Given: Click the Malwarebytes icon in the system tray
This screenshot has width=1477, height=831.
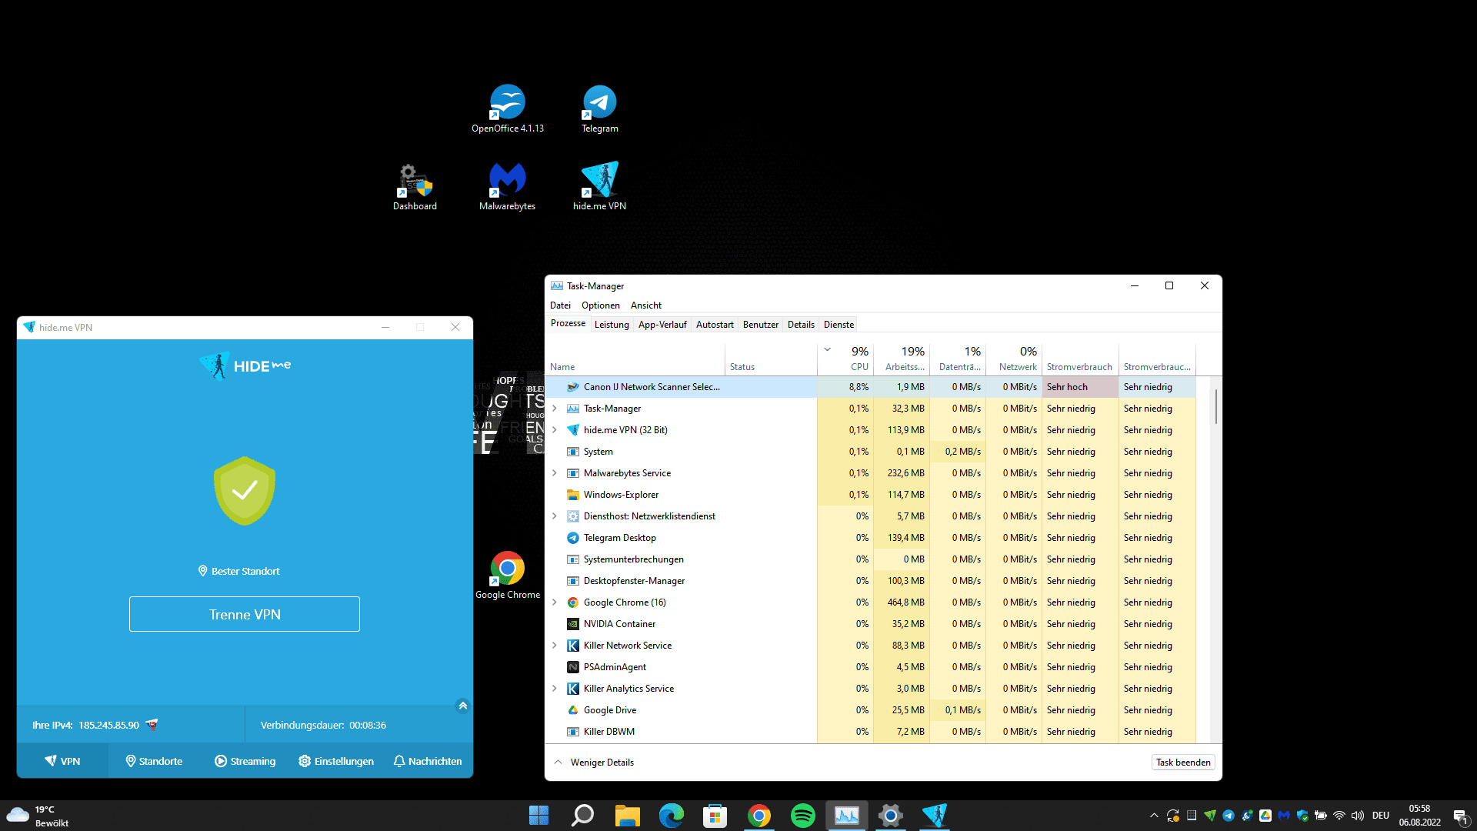Looking at the screenshot, I should coord(1284,816).
